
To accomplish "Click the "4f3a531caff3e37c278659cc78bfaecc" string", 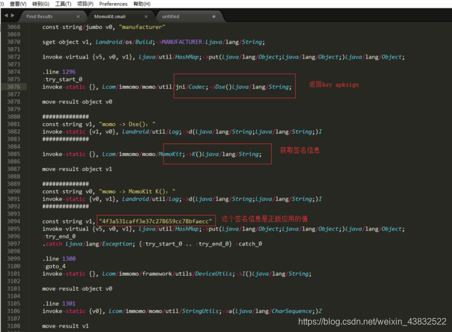I will tap(155, 221).
